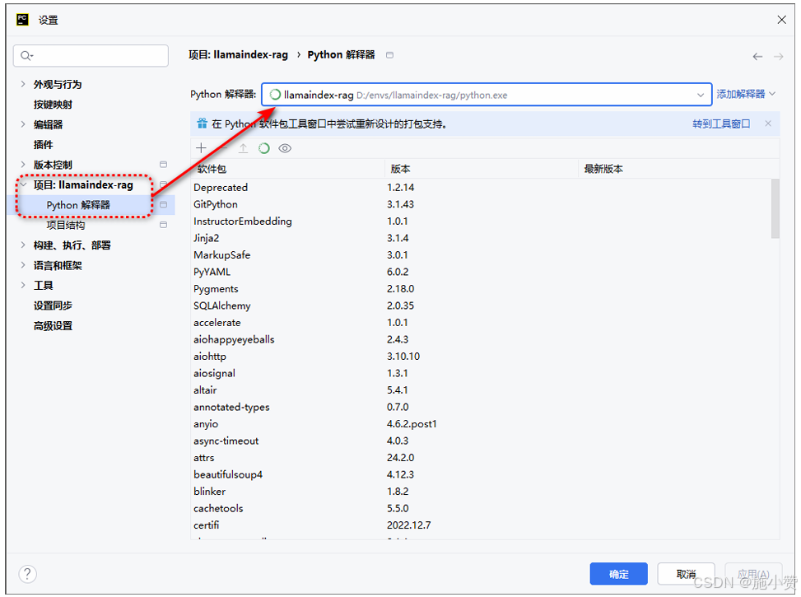Open the Python interpreter dropdown
This screenshot has height=597, width=801.
701,95
